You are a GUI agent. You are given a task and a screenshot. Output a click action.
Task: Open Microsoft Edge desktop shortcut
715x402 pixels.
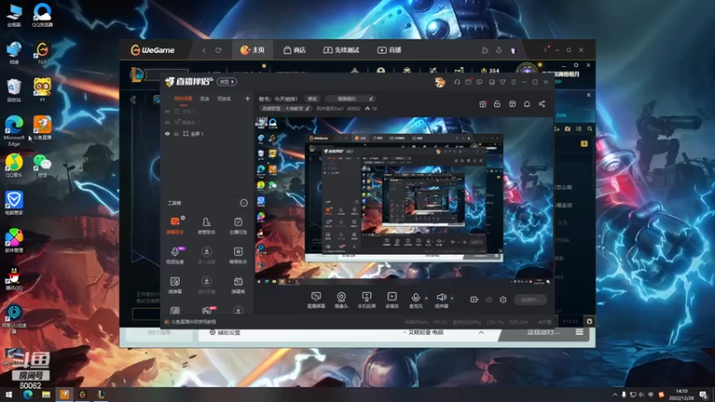coord(14,130)
